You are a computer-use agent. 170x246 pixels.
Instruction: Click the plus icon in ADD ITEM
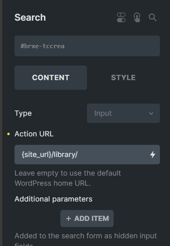68,218
